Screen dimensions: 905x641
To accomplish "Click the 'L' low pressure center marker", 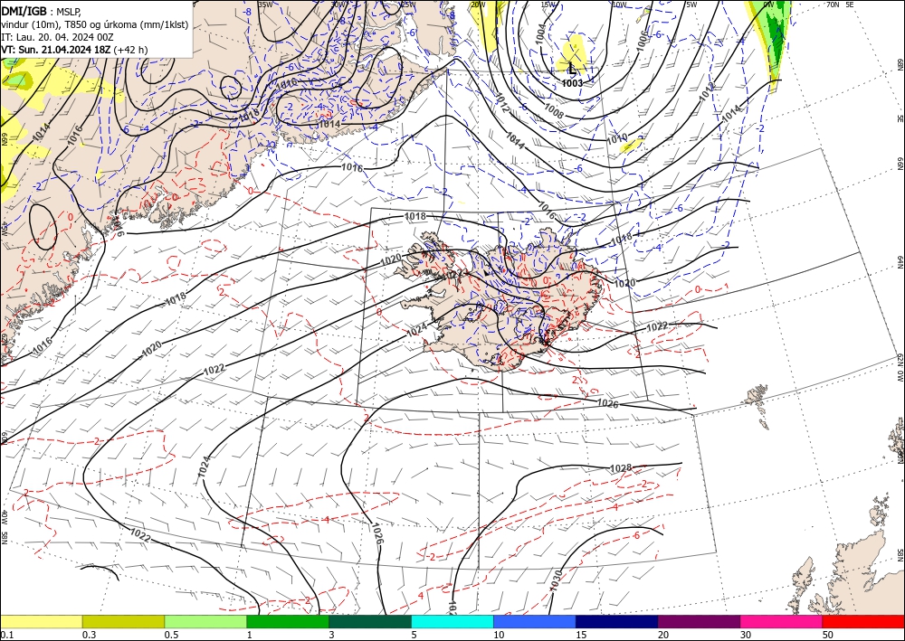I will click(x=571, y=69).
